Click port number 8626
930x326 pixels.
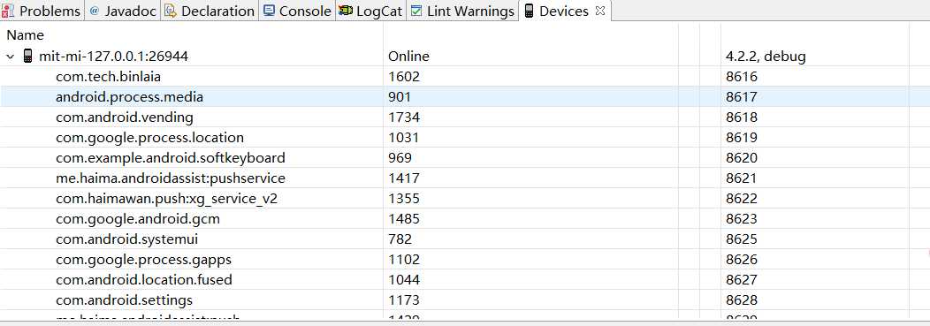[x=742, y=260]
